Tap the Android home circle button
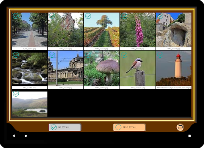This screenshot has height=148, width=204. click(x=25, y=136)
